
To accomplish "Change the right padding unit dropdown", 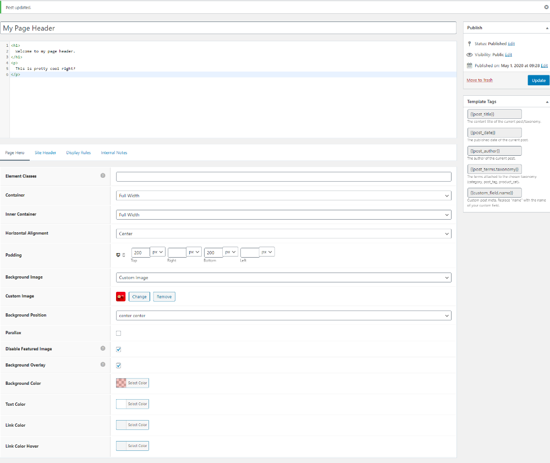I will pos(194,252).
